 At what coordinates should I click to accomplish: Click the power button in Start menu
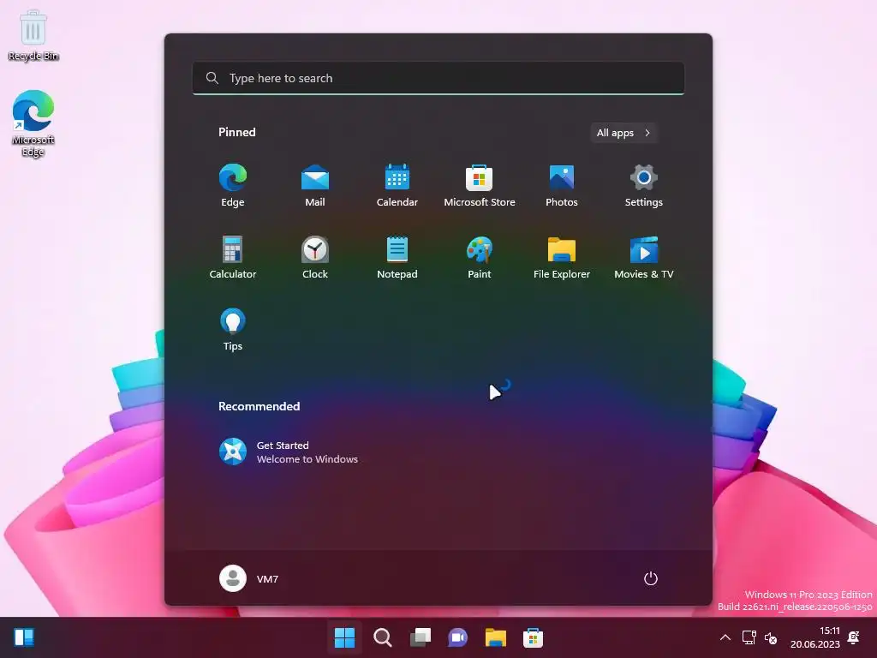(651, 578)
